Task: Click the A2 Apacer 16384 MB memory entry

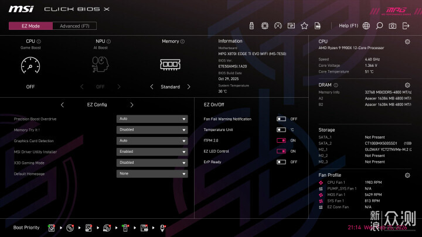Action: tap(365, 98)
